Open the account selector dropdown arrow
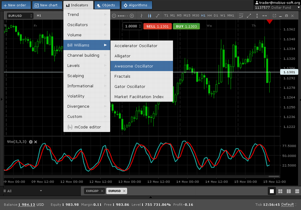Image resolution: width=301 pixels, height=210 pixels. pyautogui.click(x=298, y=7)
